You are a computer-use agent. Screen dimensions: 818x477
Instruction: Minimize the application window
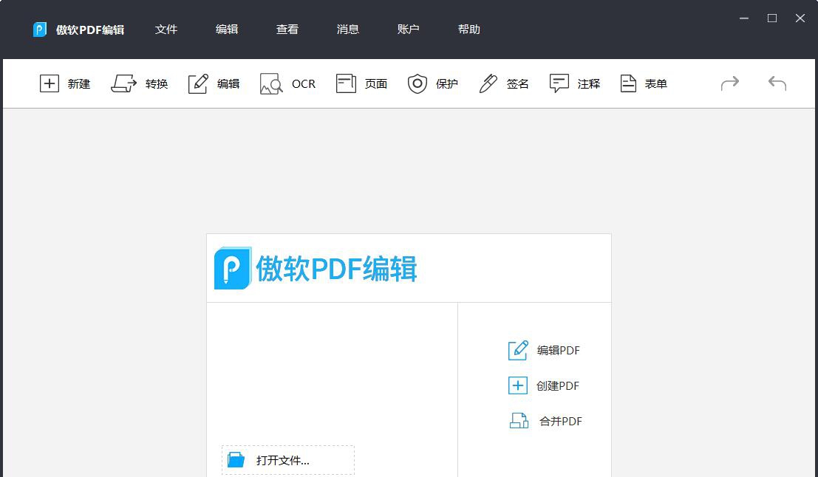[x=744, y=18]
